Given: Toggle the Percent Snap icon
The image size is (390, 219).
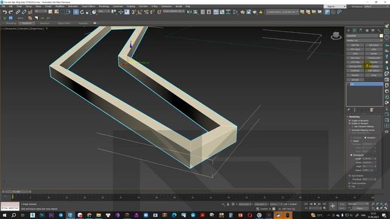Looking at the screenshot, I should [x=146, y=12].
